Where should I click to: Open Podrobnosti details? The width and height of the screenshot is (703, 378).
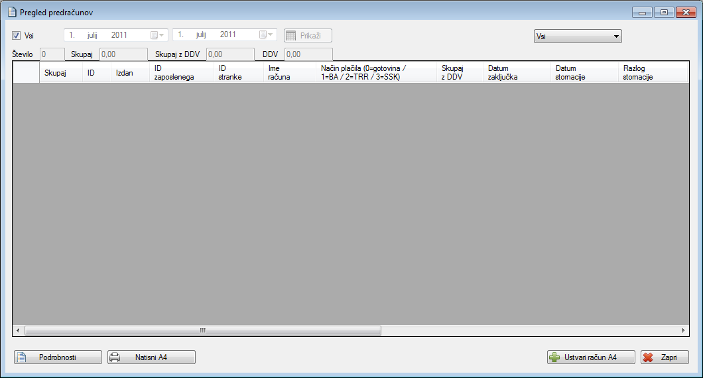[x=58, y=357]
